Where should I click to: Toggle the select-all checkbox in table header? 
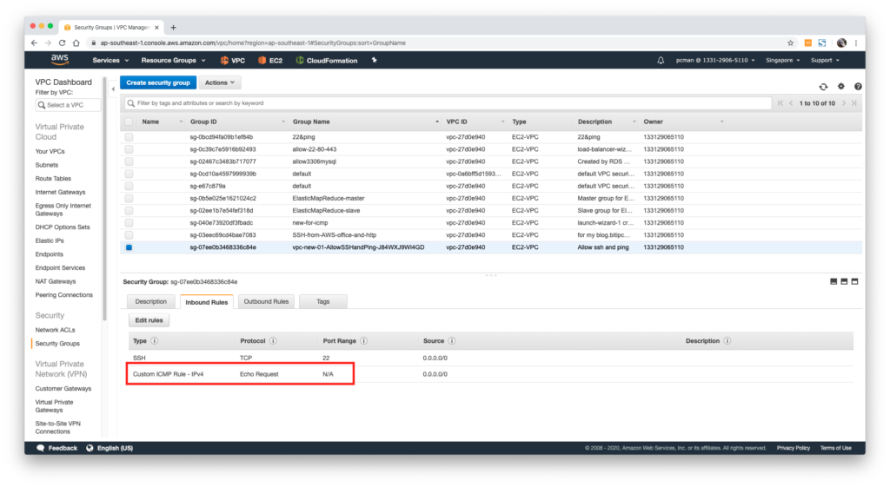coord(130,122)
